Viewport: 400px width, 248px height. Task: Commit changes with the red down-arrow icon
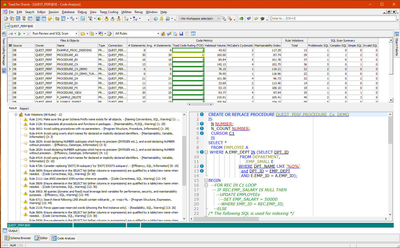click(106, 19)
